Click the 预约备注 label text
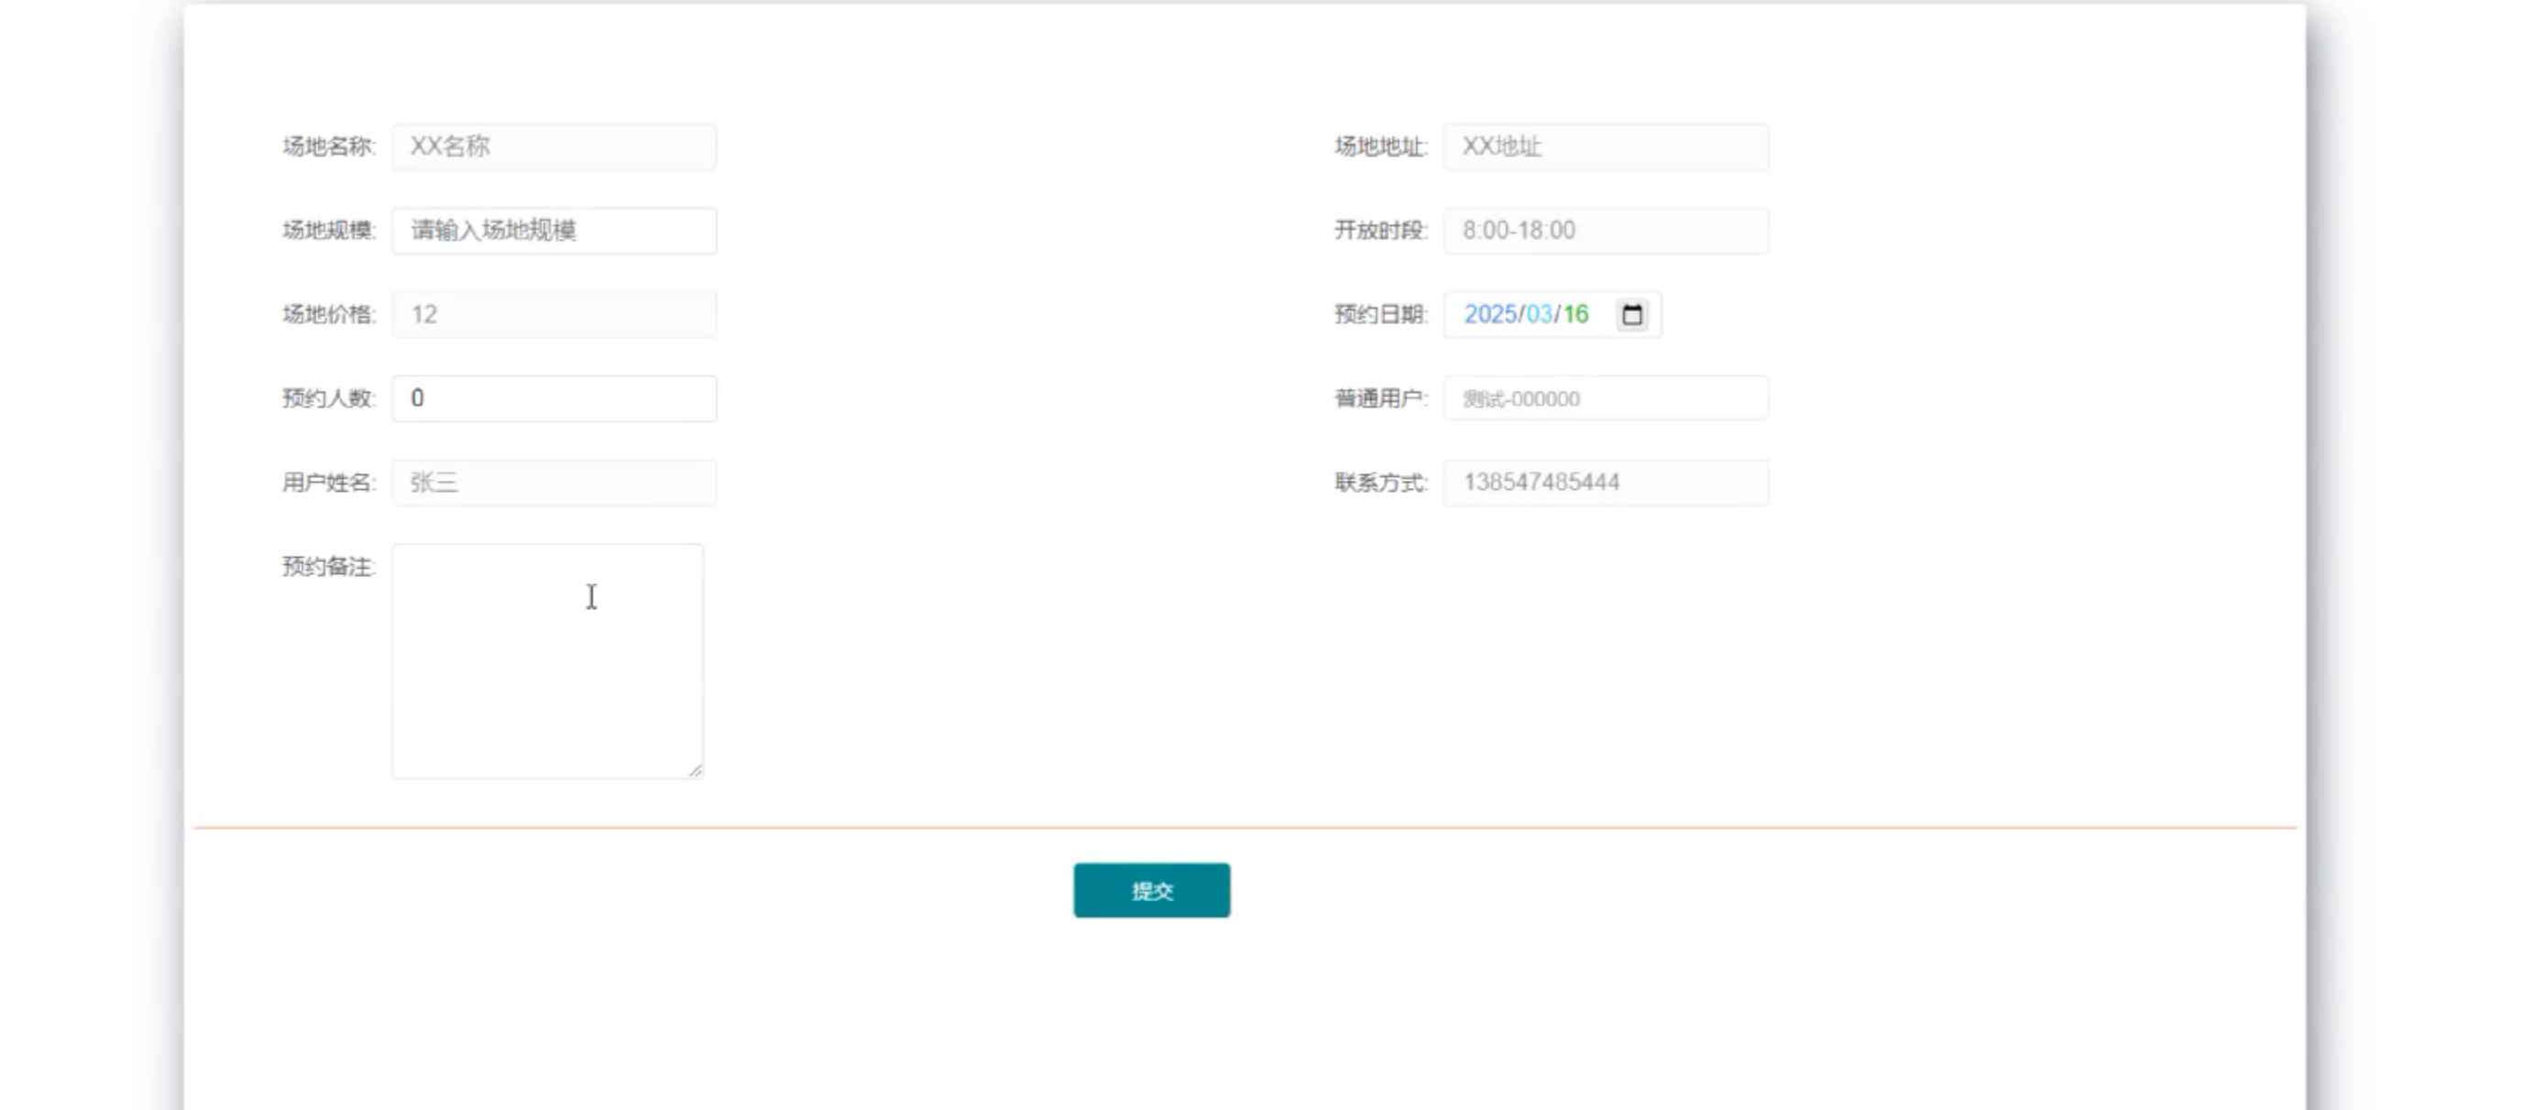Screen dimensions: 2533x1110 tap(327, 567)
